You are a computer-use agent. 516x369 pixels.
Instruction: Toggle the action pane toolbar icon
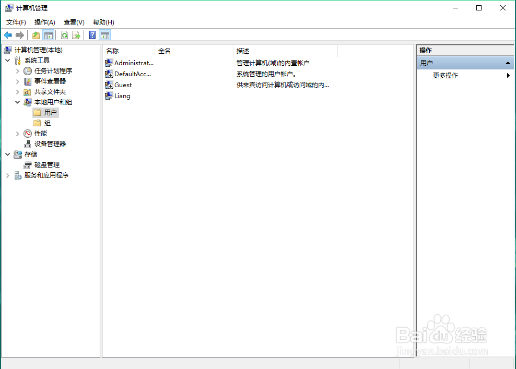105,35
